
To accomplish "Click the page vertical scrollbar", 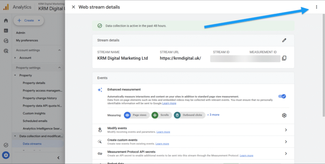I will tap(324, 65).
